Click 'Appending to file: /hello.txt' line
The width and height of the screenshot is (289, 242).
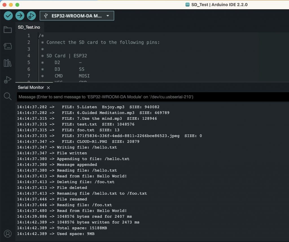click(x=73, y=159)
